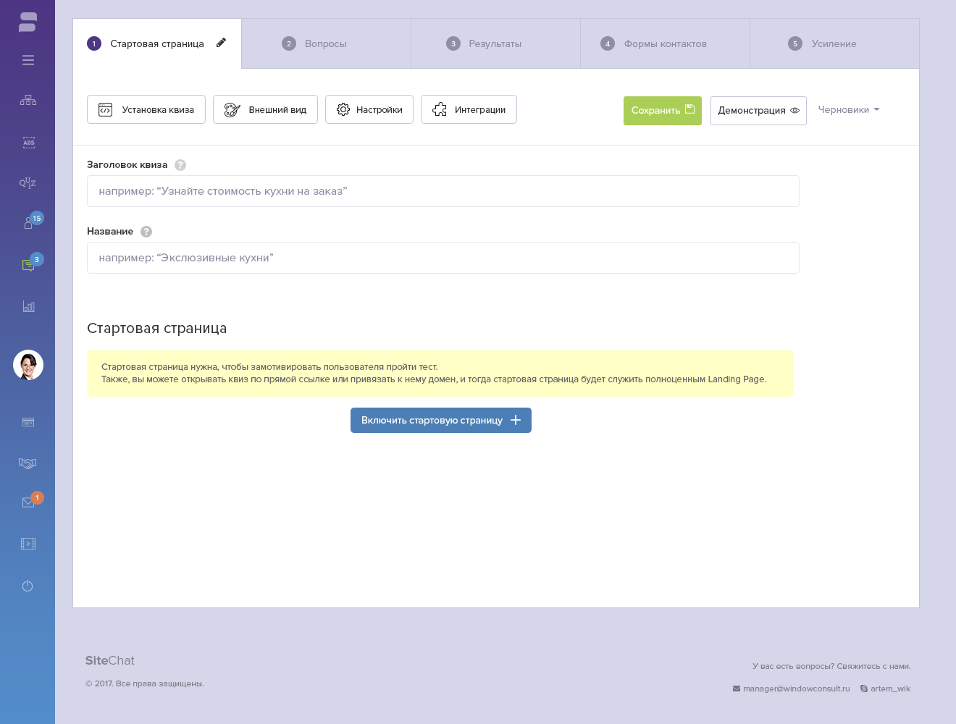Viewport: 956px width, 724px height.
Task: Click the handshake partners icon in the sidebar
Action: (x=28, y=463)
